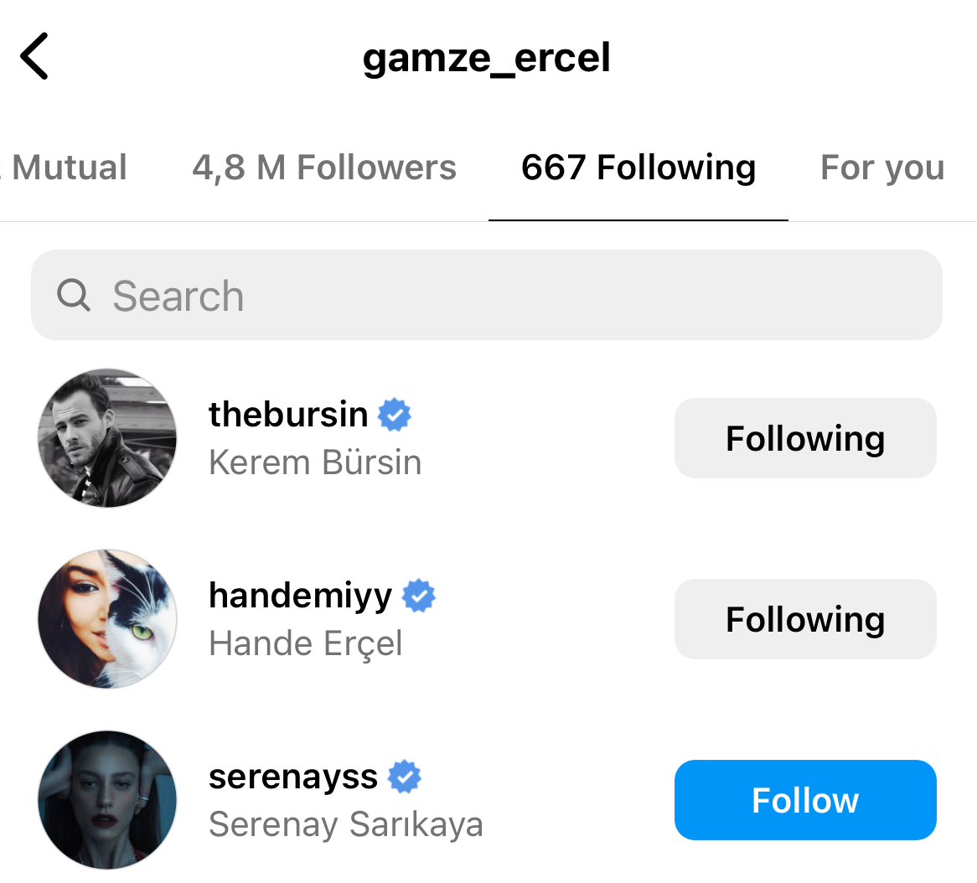Open the 4,8 M Followers tab

324,168
